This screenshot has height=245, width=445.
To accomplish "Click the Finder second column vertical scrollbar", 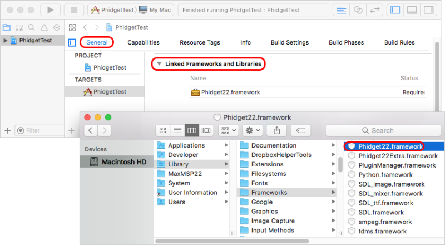I will coord(340,164).
